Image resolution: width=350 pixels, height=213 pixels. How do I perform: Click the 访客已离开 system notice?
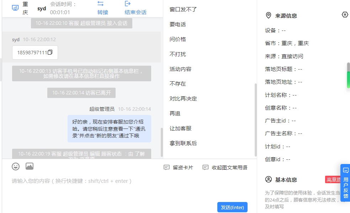tap(81, 93)
